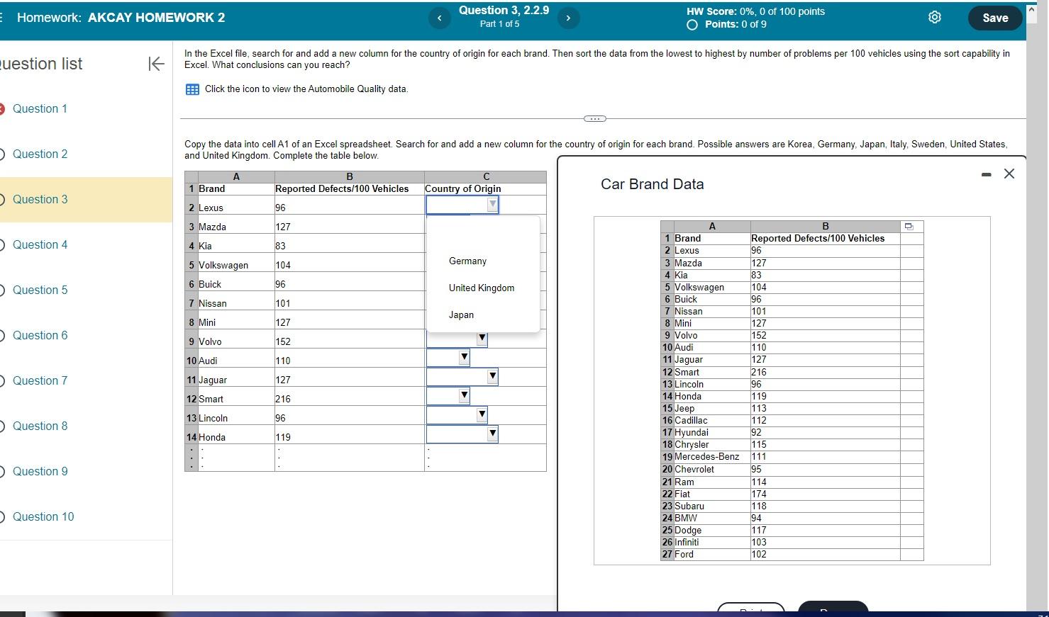Collapse the question list panel

coord(156,64)
